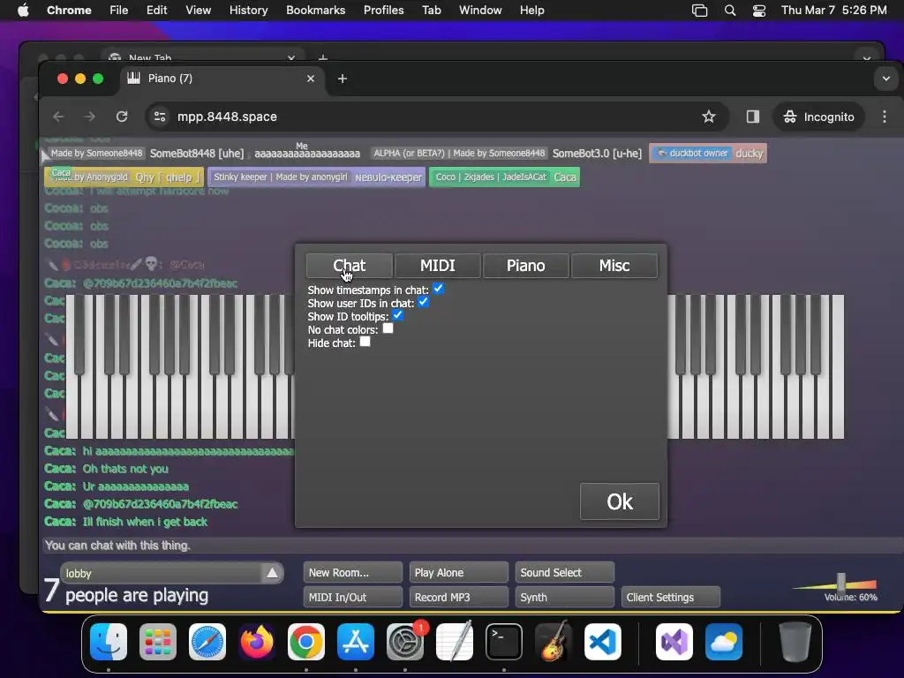
Task: Click the chat message input field
Action: point(473,546)
